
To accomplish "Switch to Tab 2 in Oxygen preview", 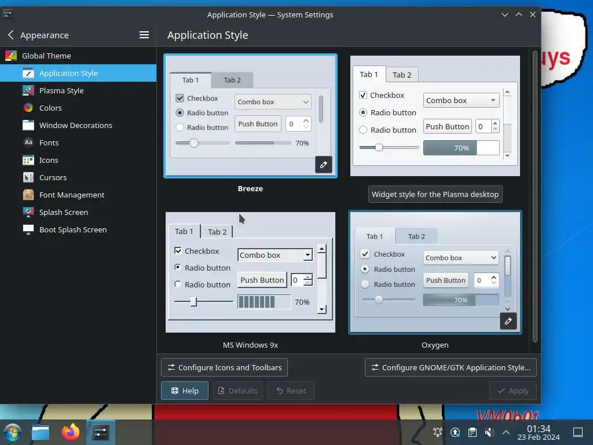I will pos(416,236).
